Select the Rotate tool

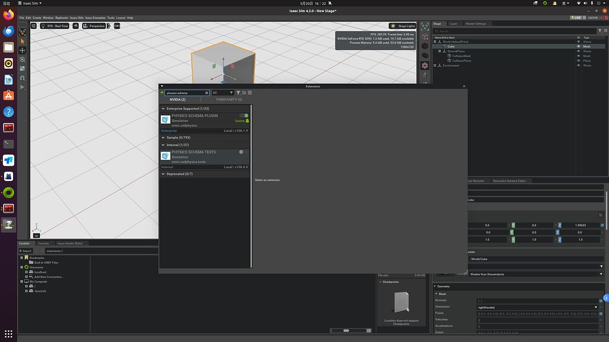22,59
